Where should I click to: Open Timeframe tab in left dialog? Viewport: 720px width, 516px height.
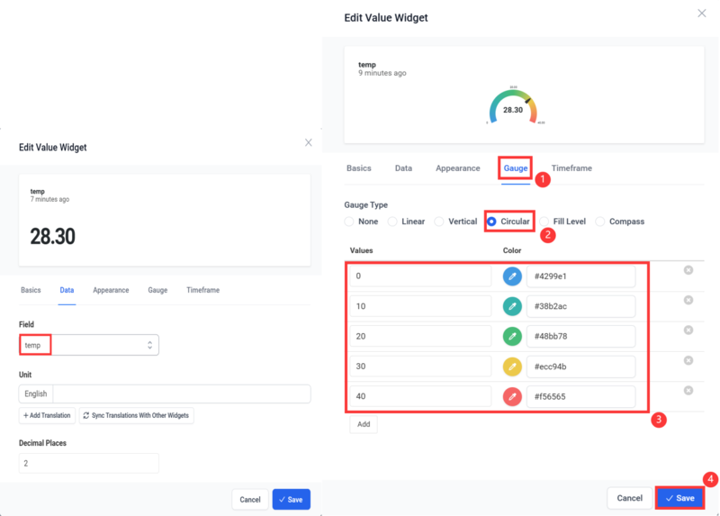(x=203, y=290)
